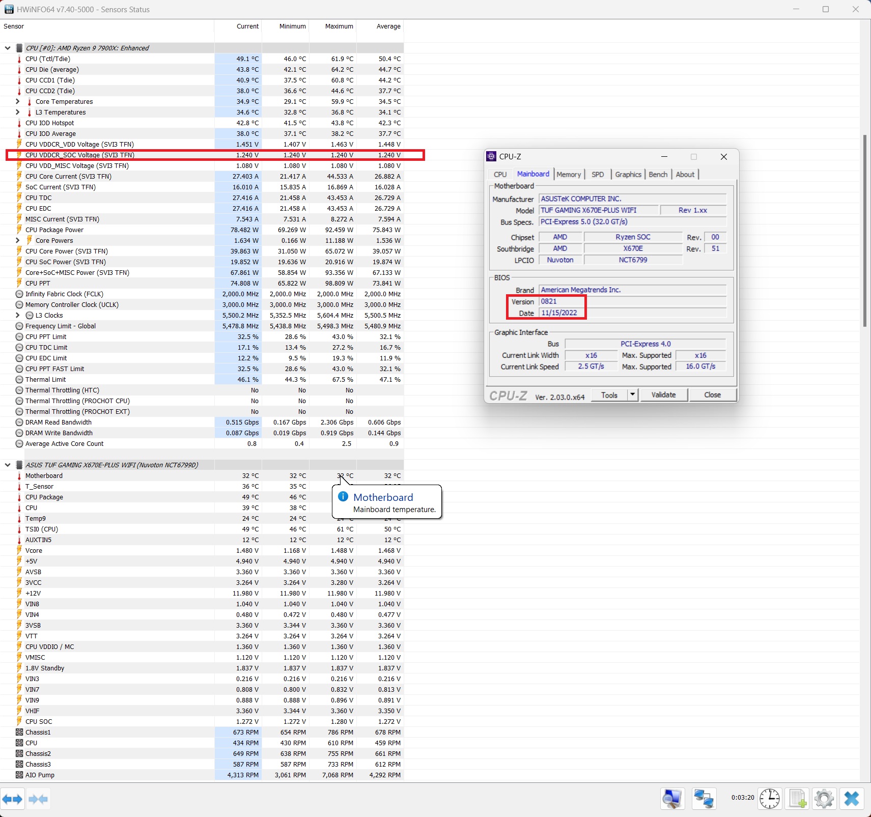Click circle icon beside DRAM Read Bandwidth
Screen dimensions: 871x817
pos(19,422)
